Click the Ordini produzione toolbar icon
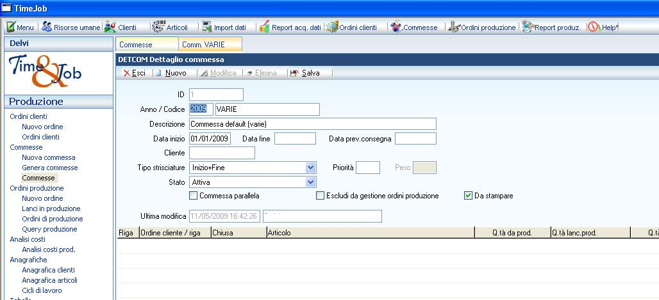Viewport: 659px width, 300px height. 454,27
